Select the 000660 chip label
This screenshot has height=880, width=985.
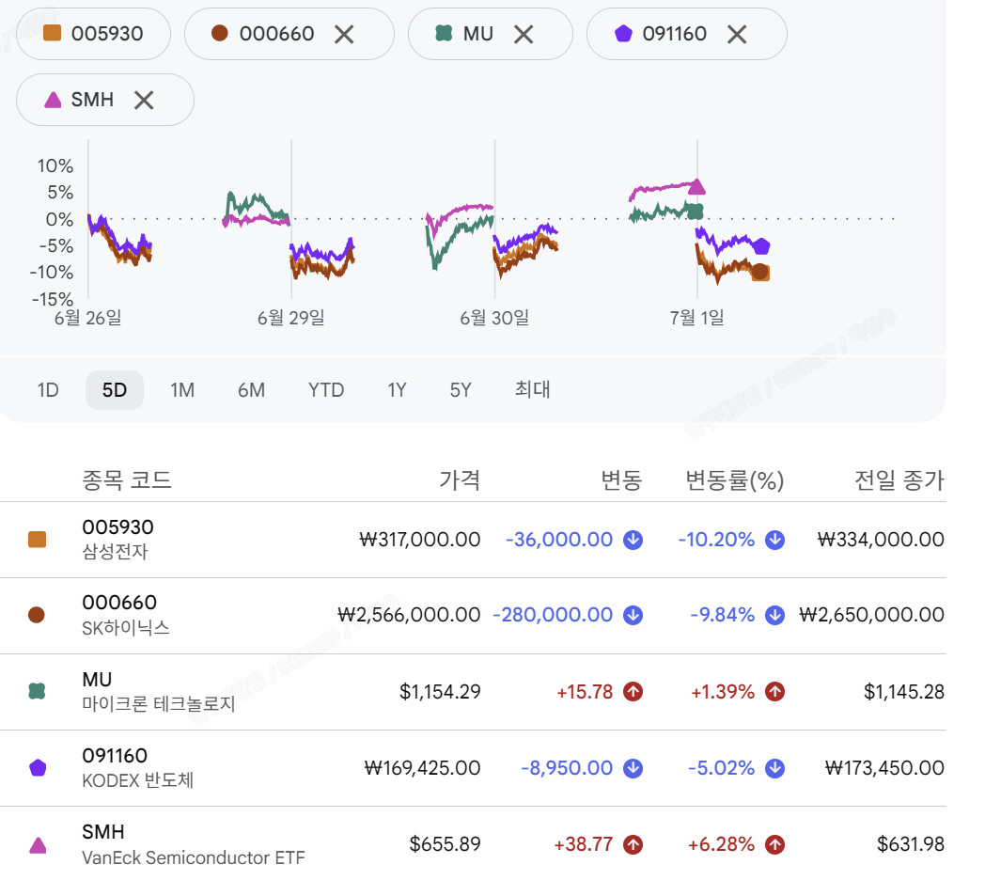coord(276,34)
